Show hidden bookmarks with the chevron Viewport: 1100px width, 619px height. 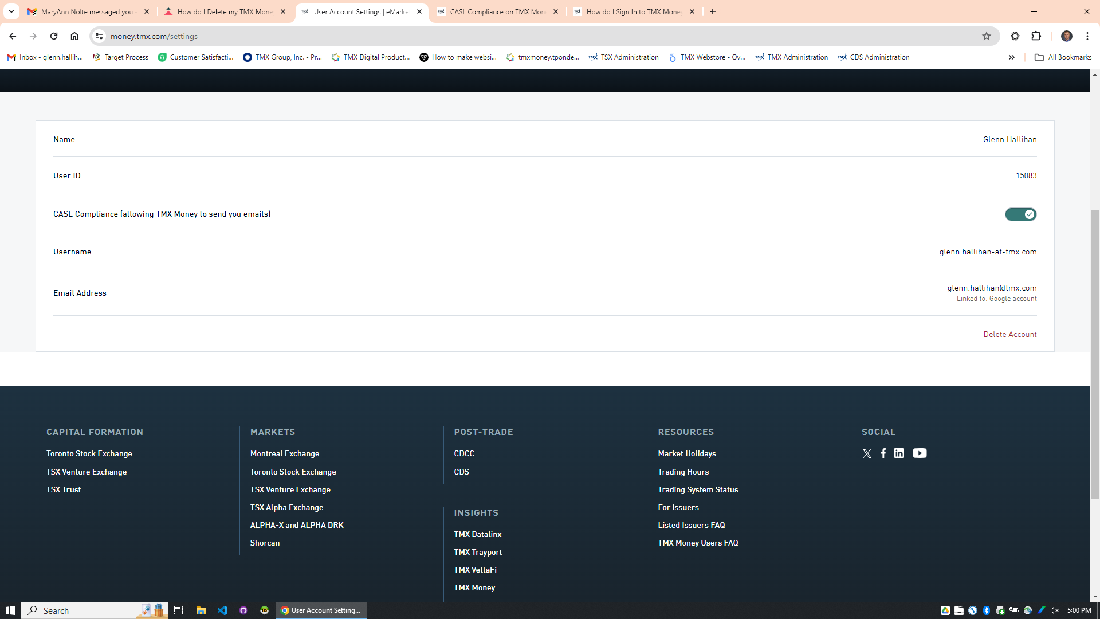tap(1012, 57)
